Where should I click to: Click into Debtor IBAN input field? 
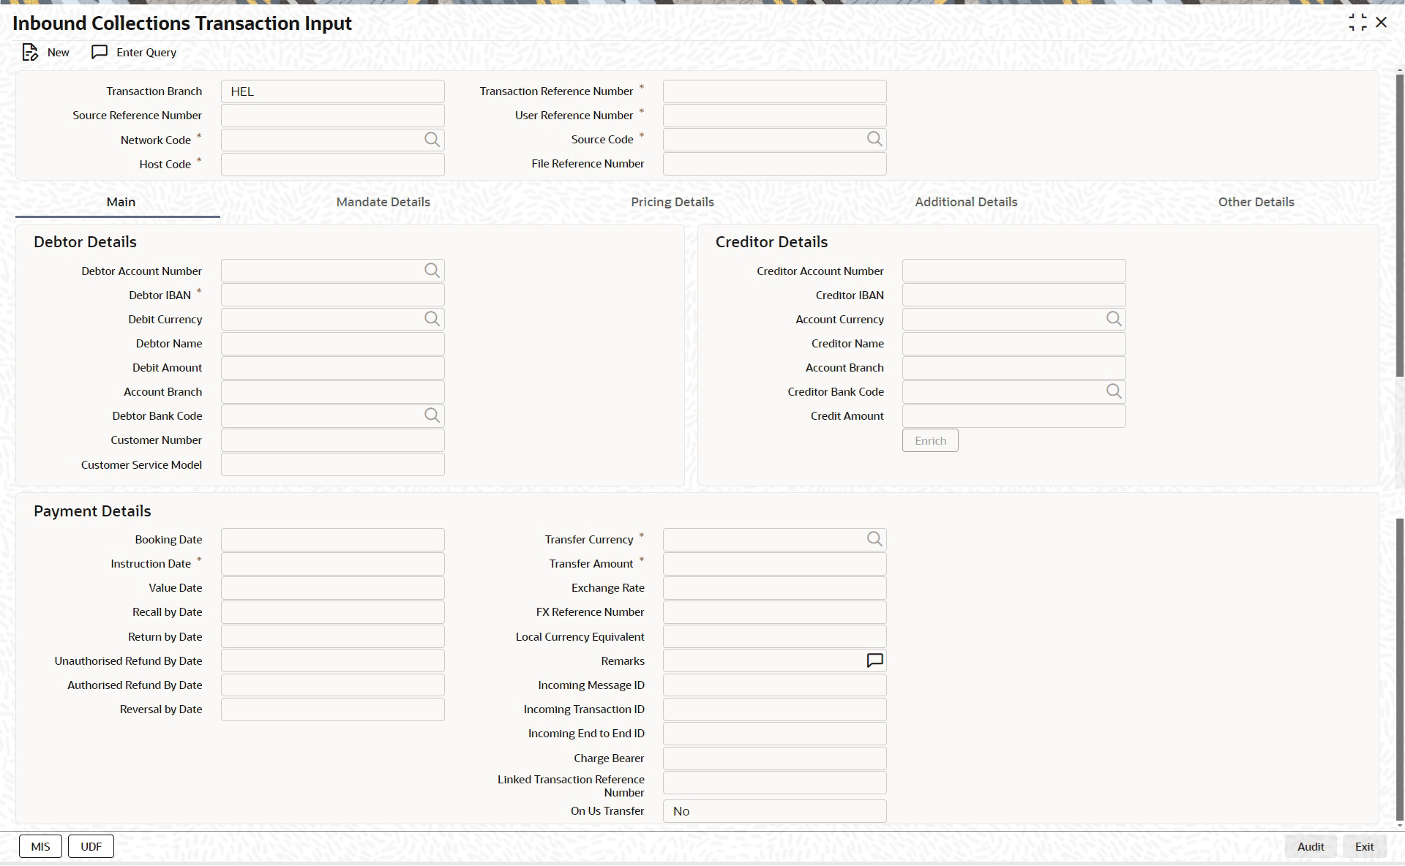click(332, 295)
